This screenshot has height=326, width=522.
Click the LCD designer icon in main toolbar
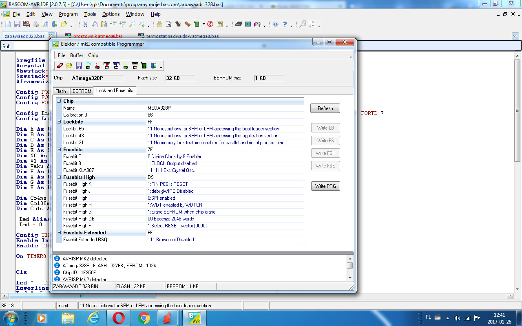[248, 24]
